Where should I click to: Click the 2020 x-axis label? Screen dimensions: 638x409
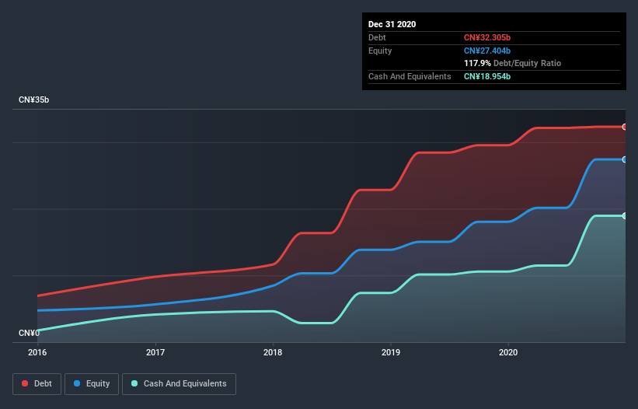(x=508, y=352)
